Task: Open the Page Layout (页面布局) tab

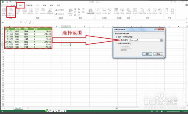Action: pos(29,5)
